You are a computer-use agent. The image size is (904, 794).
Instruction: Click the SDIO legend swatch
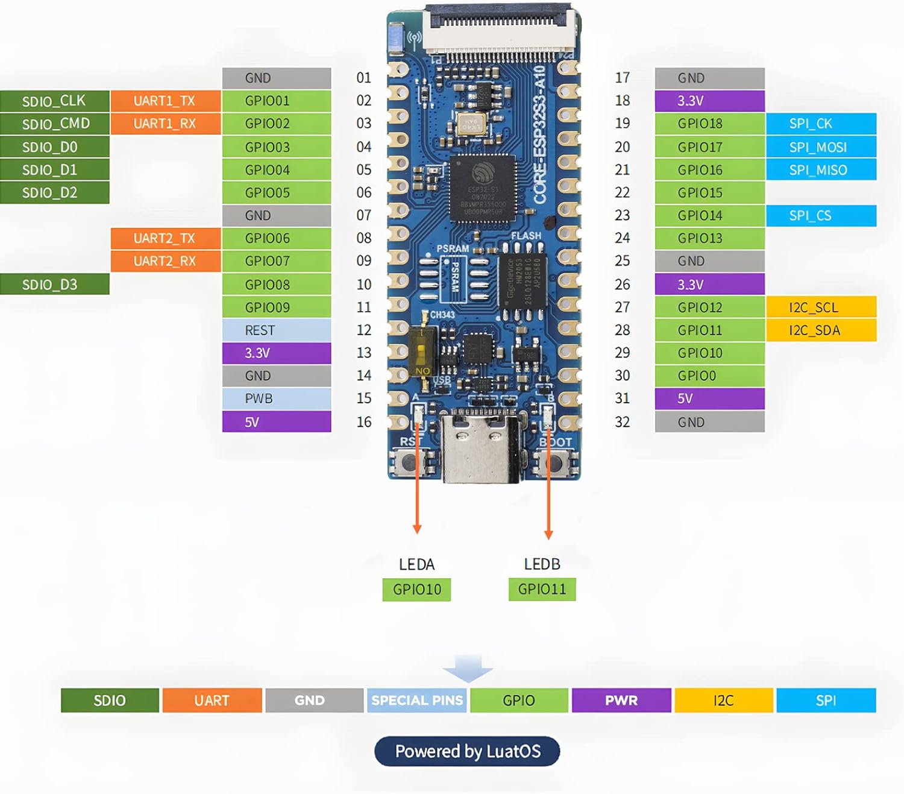[x=110, y=700]
